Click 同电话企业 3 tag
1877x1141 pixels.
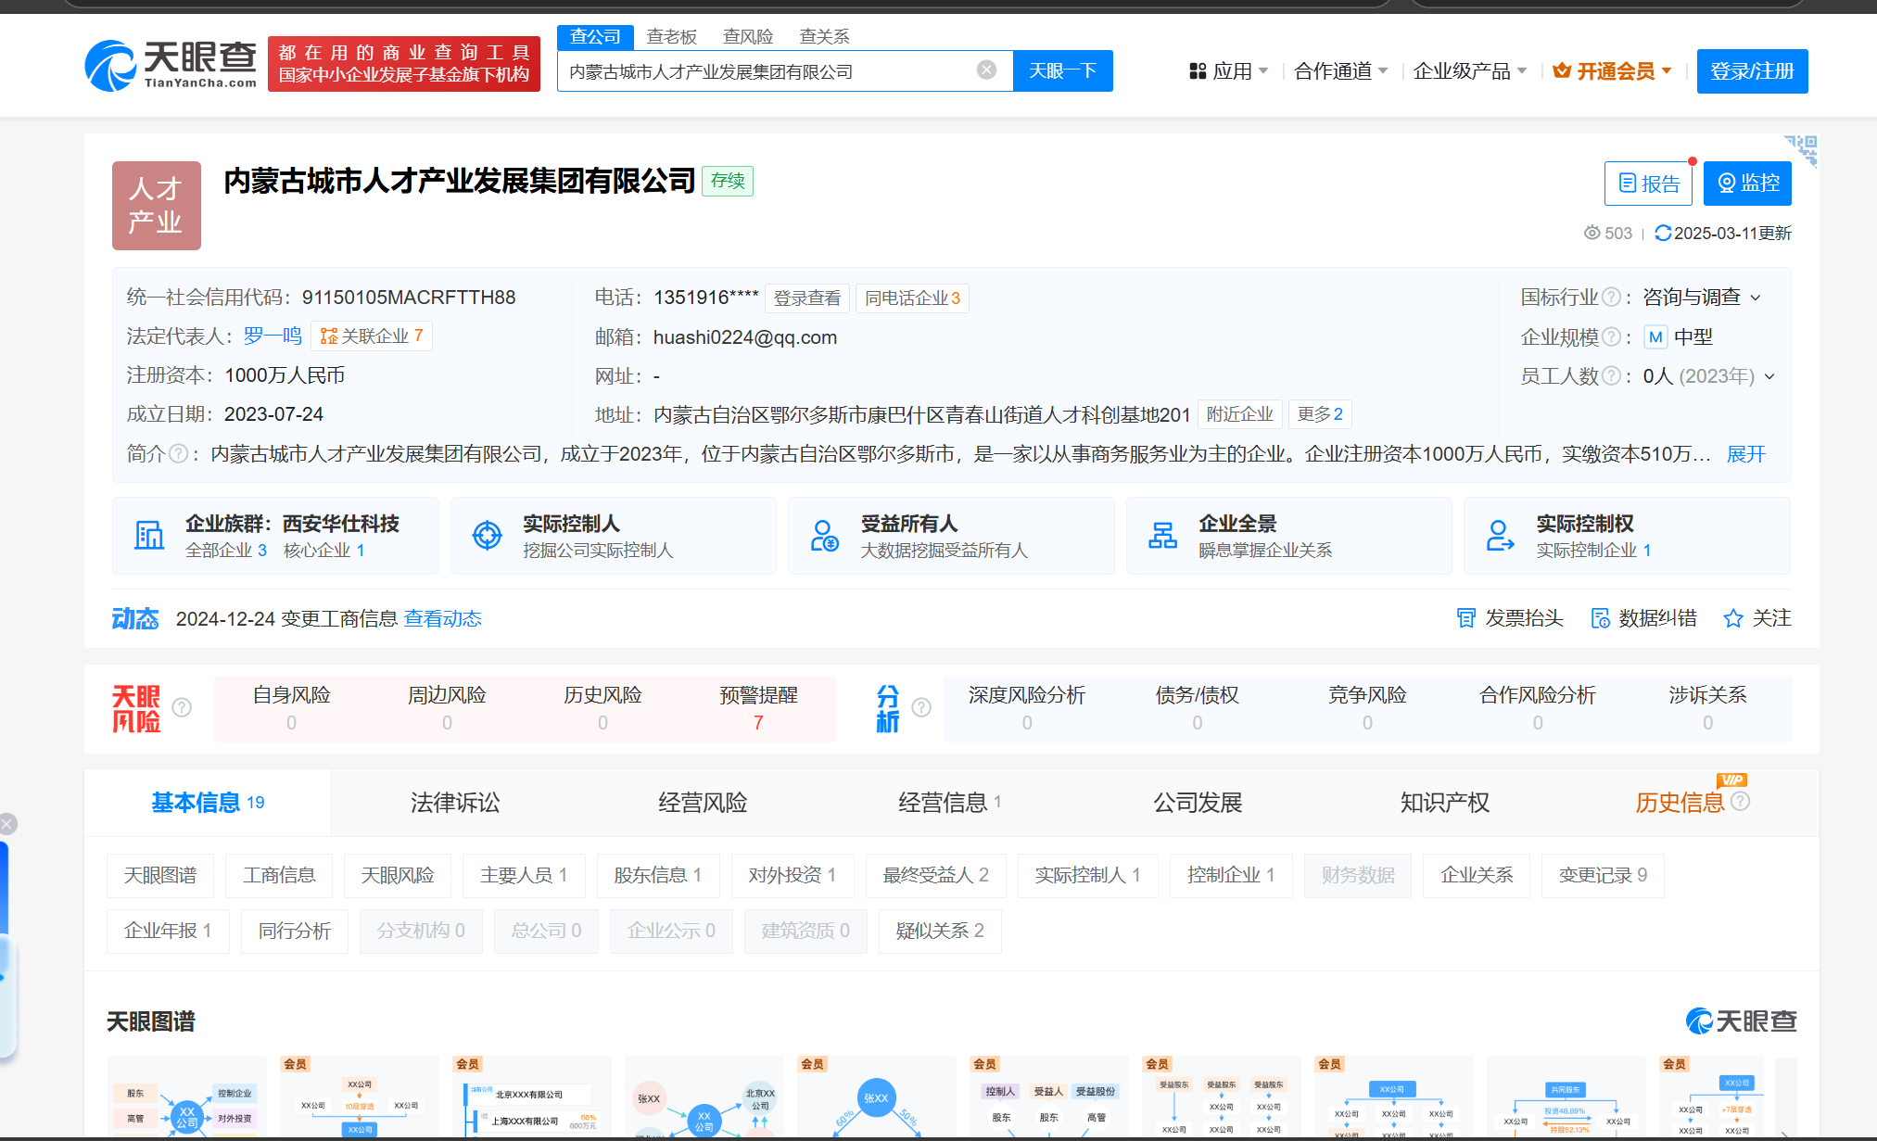click(x=912, y=298)
